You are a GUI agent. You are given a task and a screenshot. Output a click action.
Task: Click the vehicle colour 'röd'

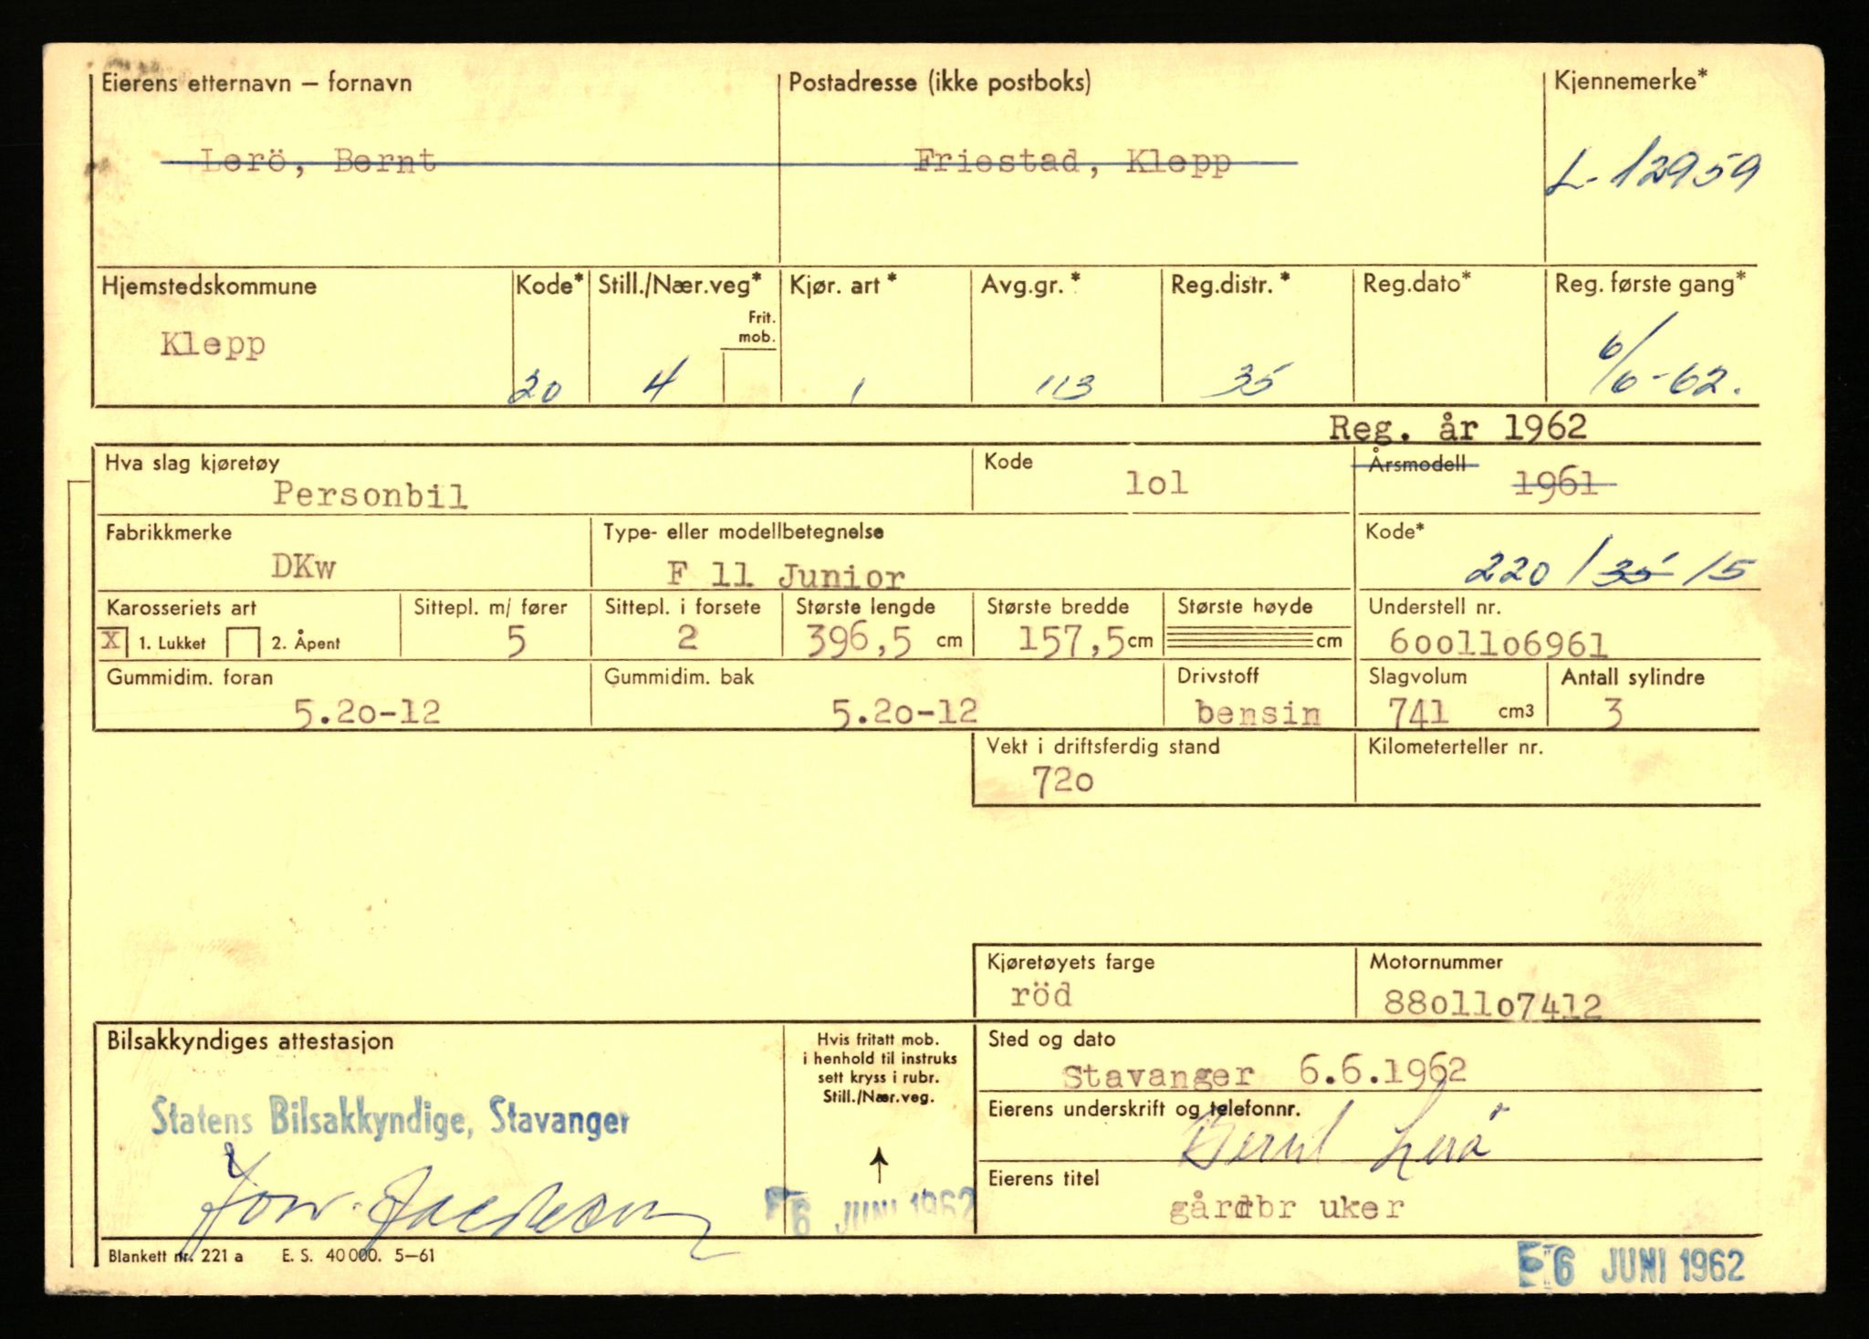[1040, 995]
